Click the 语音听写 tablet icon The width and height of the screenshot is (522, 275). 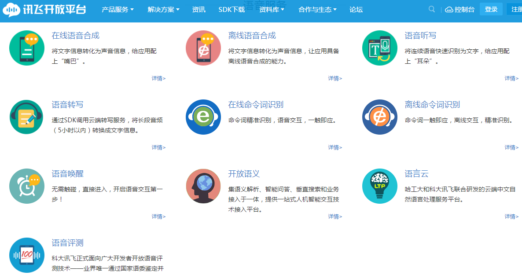coord(379,48)
